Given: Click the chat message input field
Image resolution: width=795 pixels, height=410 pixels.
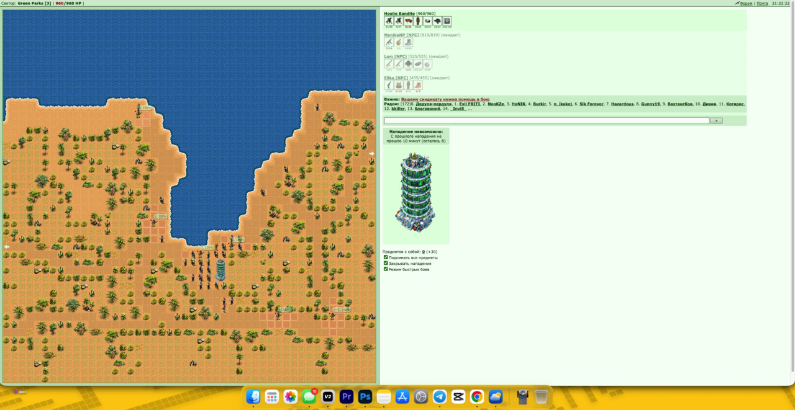Looking at the screenshot, I should coord(547,120).
